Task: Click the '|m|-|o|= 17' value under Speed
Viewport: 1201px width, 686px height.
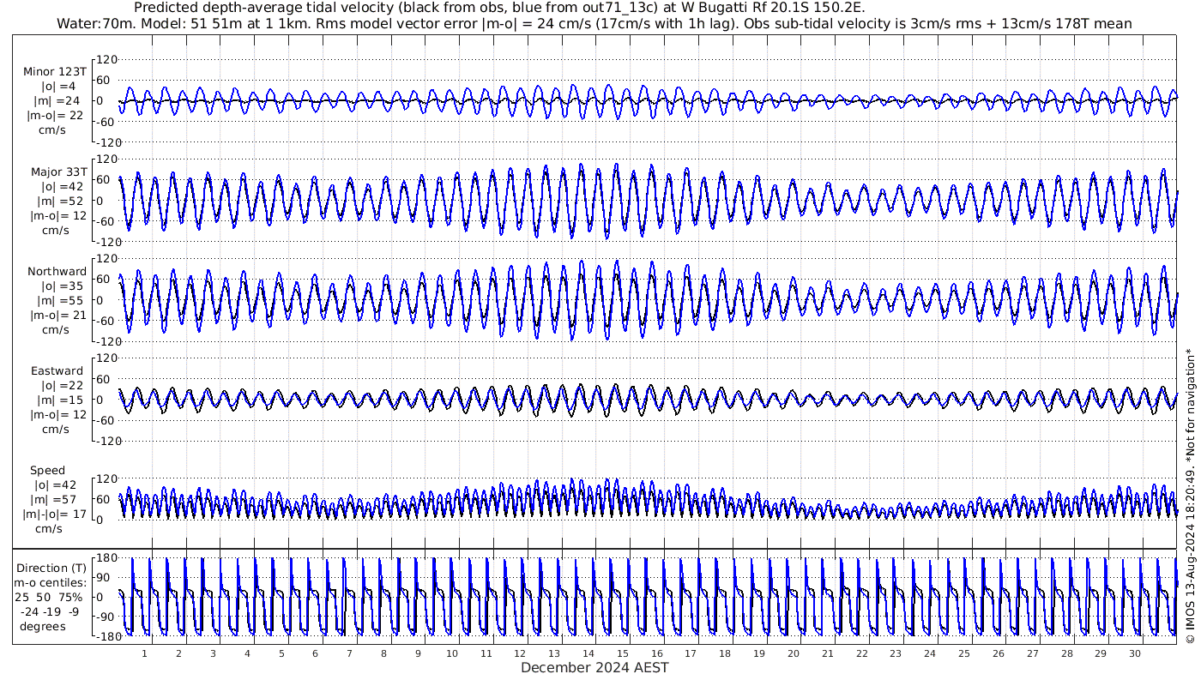Action: click(x=55, y=514)
